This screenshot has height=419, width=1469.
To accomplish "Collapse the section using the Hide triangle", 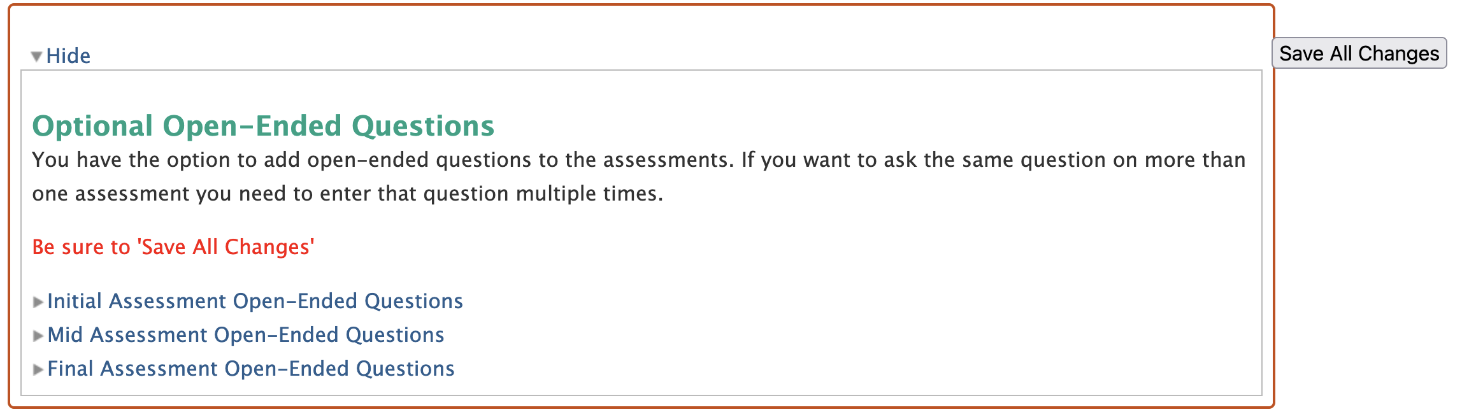I will (37, 57).
